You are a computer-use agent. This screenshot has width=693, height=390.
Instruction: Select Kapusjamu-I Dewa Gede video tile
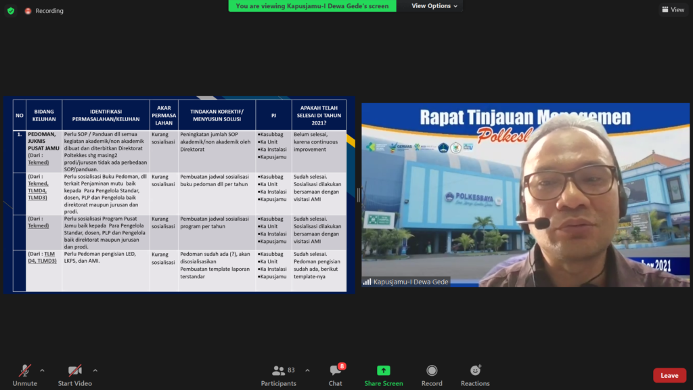(525, 195)
